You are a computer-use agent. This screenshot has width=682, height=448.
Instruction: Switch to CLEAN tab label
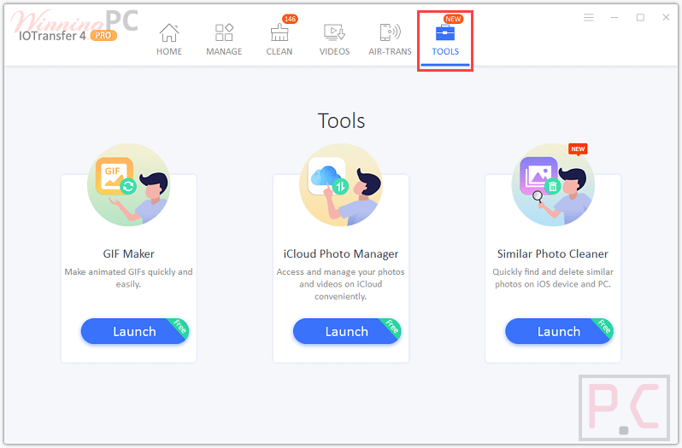[279, 51]
